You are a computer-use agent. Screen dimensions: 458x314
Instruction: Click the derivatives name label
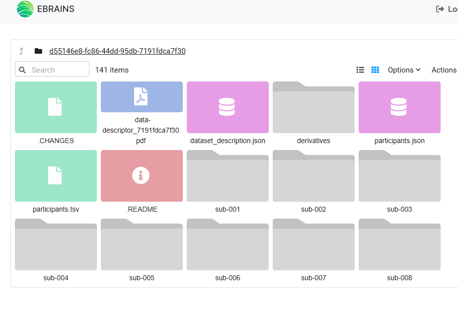tap(314, 141)
